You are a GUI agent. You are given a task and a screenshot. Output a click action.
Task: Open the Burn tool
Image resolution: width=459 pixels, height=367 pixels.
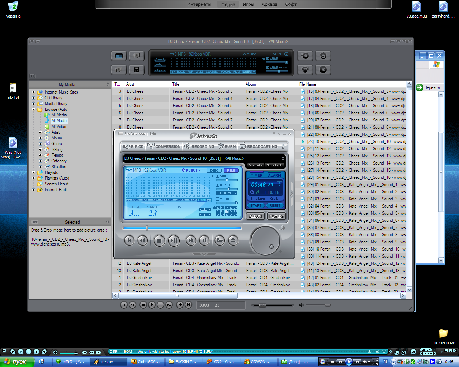point(227,146)
